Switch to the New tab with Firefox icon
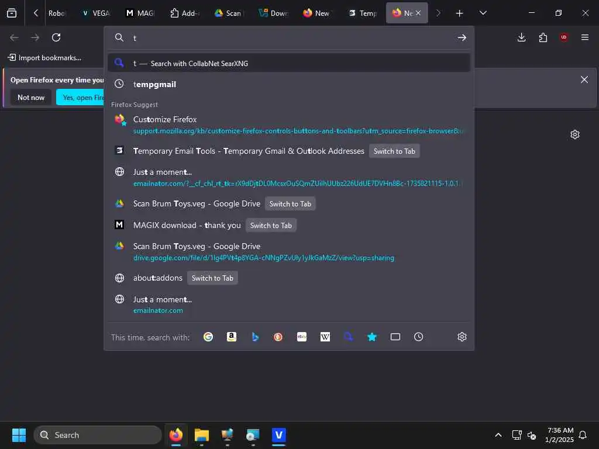 (x=316, y=13)
